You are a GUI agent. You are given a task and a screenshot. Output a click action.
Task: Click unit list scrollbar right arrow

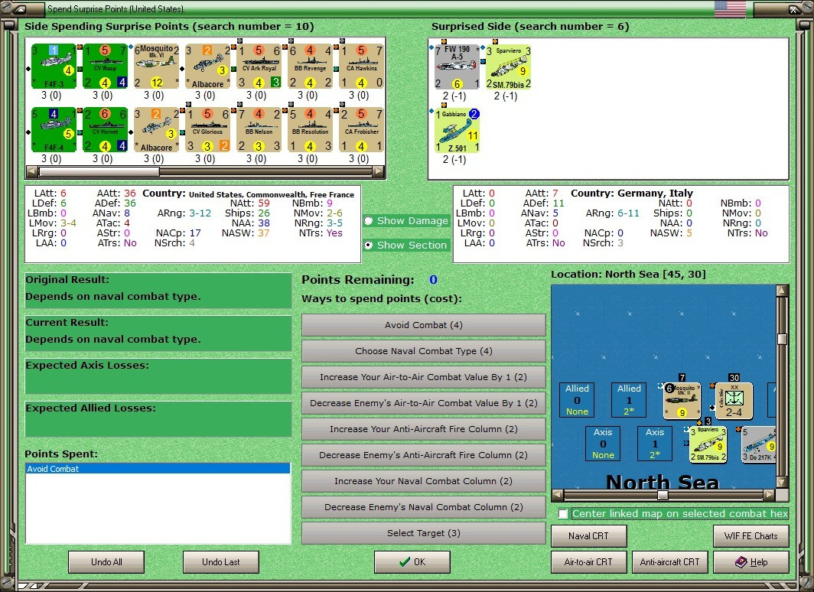click(x=379, y=171)
